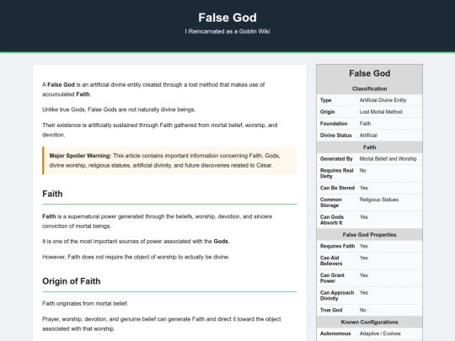Click the 'Generated By' row label
Image resolution: width=455 pixels, height=341 pixels.
coord(336,158)
